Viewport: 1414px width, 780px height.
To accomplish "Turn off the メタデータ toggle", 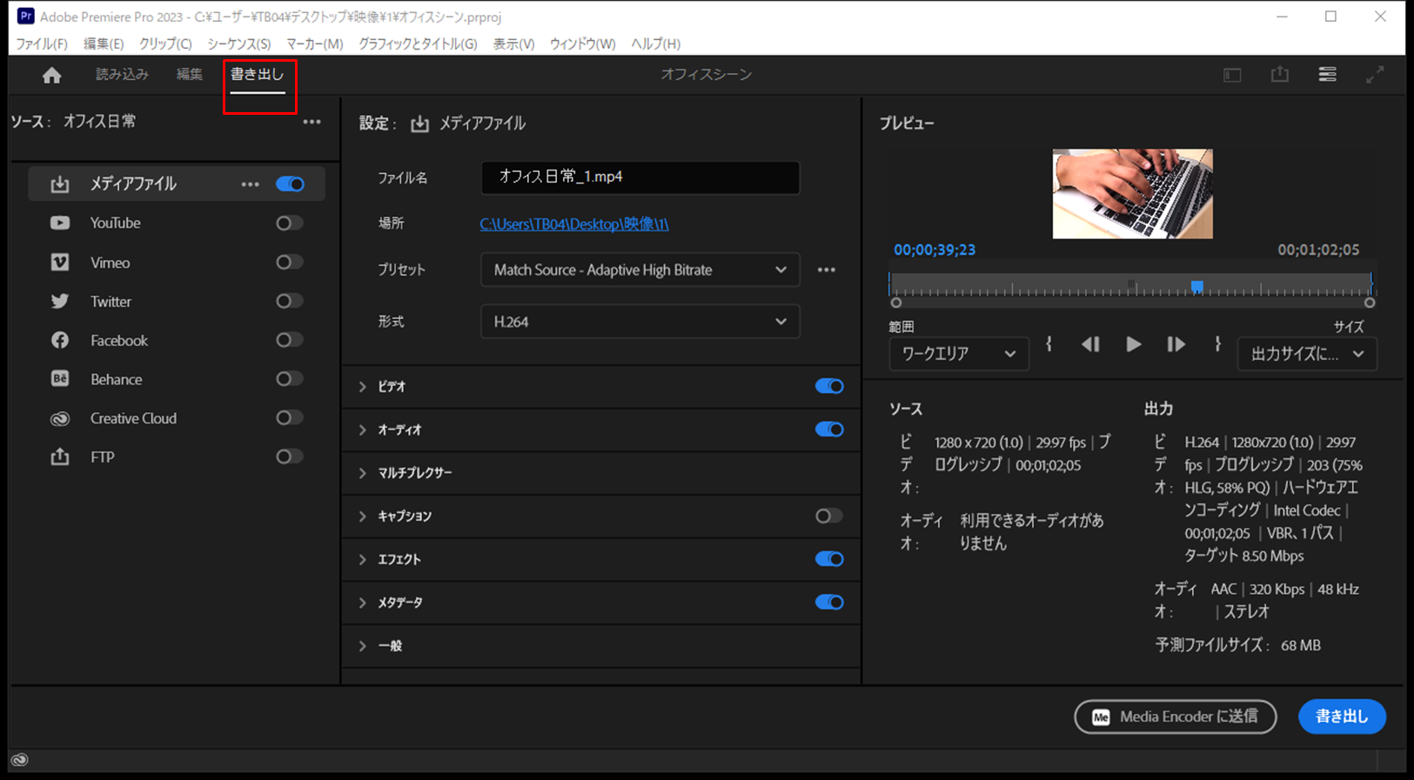I will pyautogui.click(x=829, y=602).
